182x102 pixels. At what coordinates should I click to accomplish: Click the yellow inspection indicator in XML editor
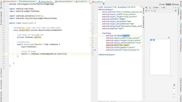coord(141,7)
